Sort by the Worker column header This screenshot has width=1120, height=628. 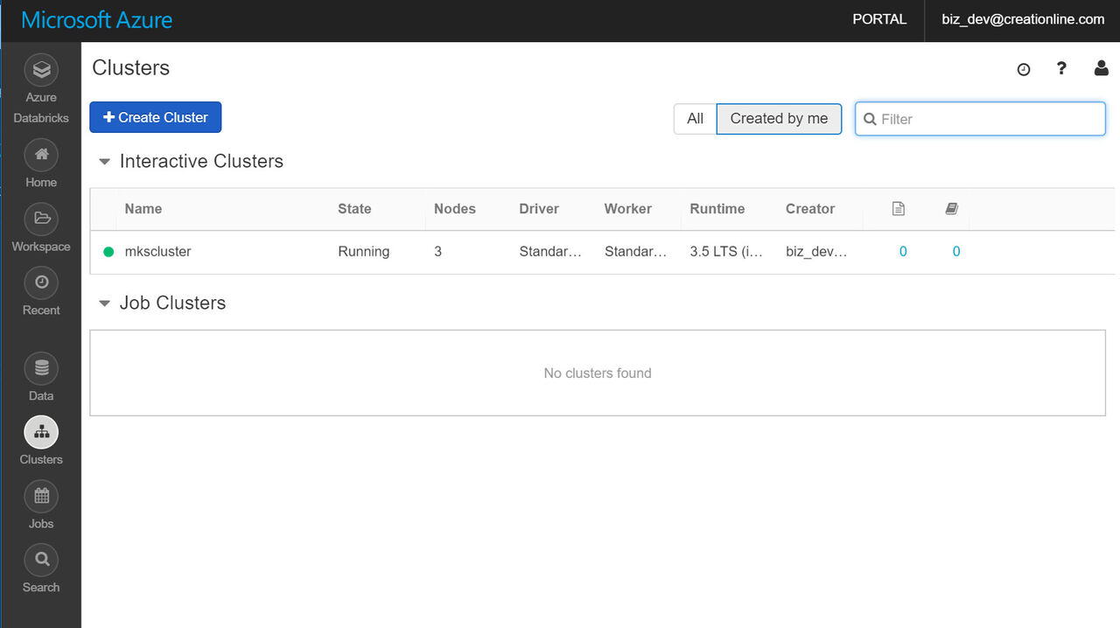(628, 209)
